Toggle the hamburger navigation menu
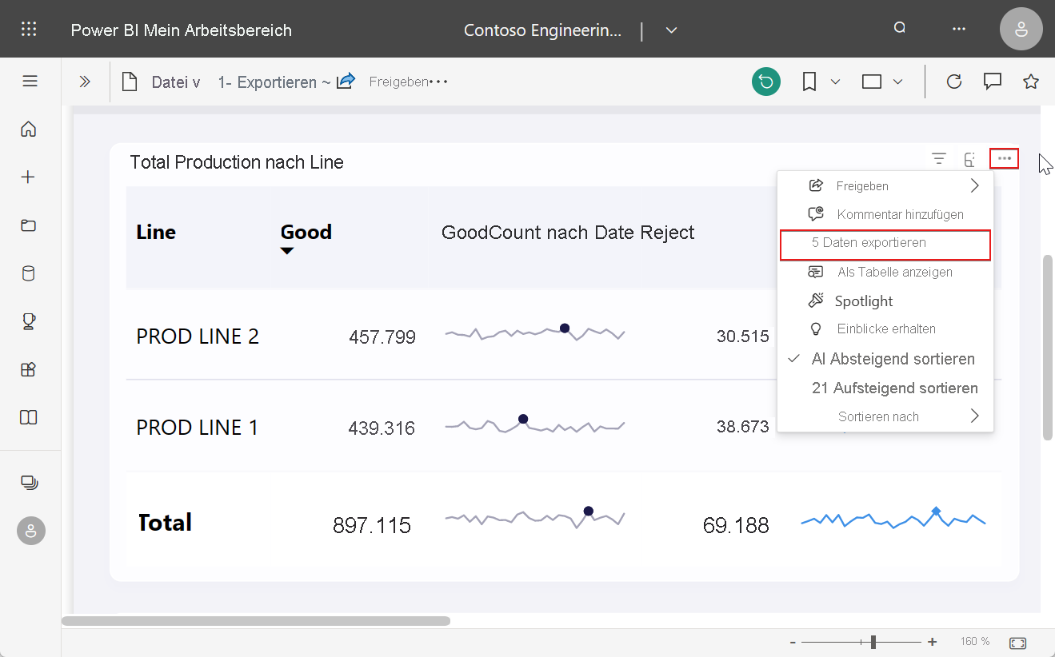 30,81
